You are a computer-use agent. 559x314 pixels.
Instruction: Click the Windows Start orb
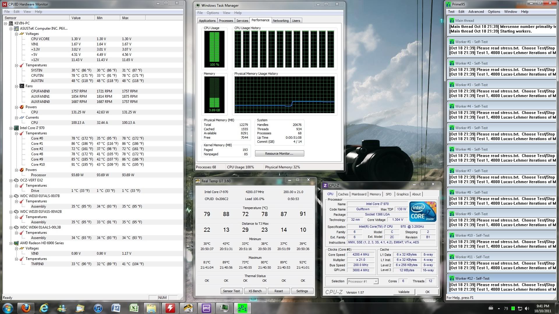8,308
